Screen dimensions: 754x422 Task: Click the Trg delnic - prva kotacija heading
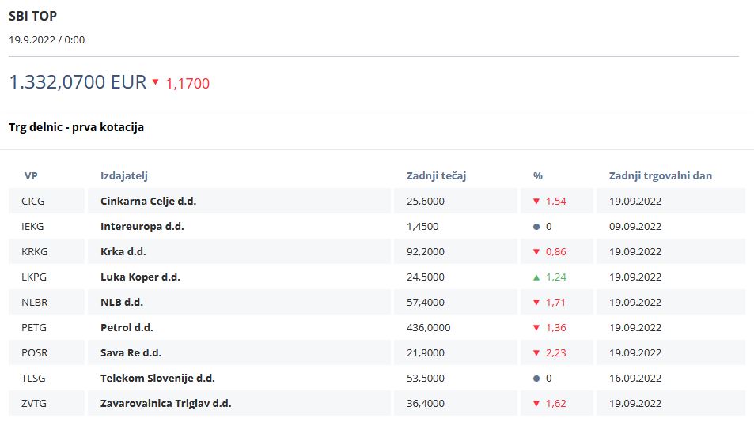[x=77, y=127]
